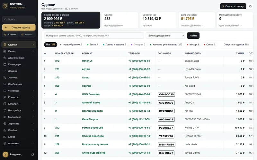
Task: Focus the sidebar Поиск field
Action: 19,20
